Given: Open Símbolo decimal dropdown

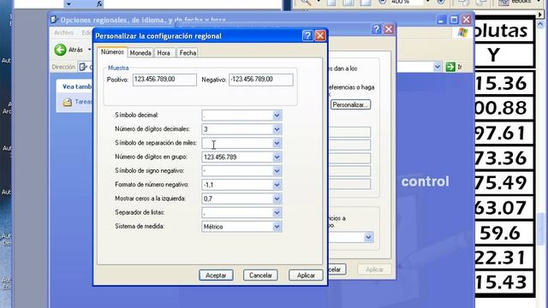Looking at the screenshot, I should pos(277,115).
